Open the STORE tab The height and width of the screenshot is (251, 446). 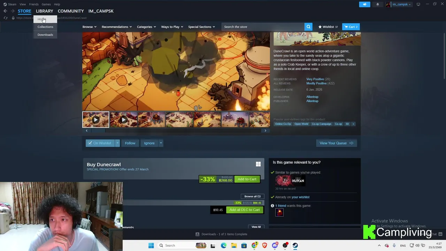coord(24,11)
